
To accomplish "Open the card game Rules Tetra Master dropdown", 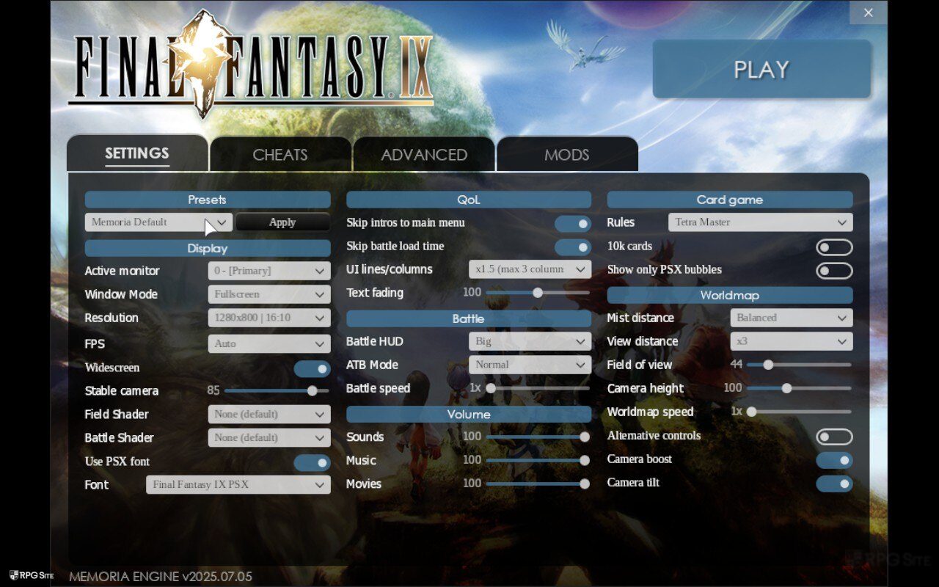I will coord(761,222).
